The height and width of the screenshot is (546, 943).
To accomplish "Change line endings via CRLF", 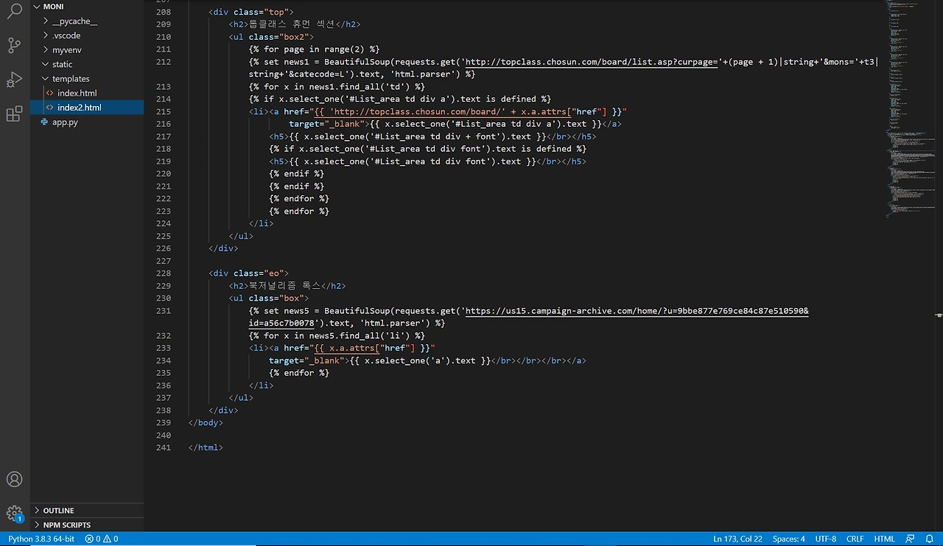I will 855,539.
